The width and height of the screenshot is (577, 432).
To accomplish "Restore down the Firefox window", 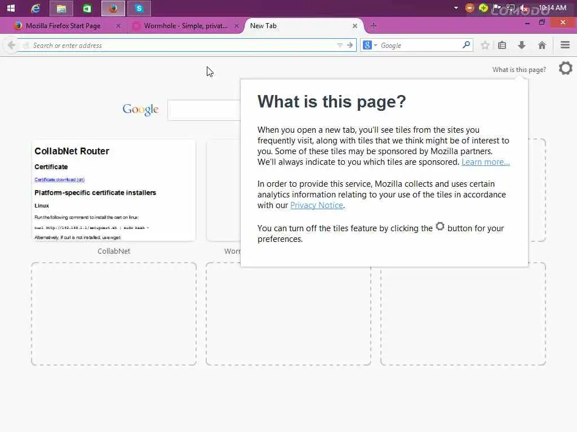I will point(542,22).
